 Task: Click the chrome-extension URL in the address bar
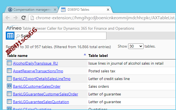click(106, 18)
